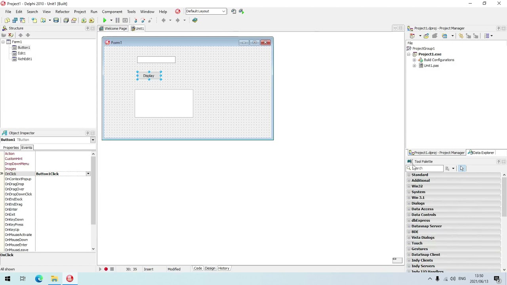
Task: Click the back navigation arrow in the toolbar
Action: coord(163,20)
